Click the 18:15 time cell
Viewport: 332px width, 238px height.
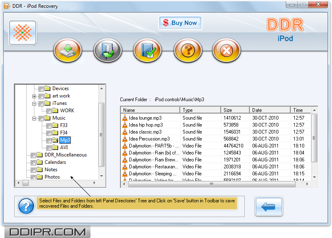[x=298, y=174]
